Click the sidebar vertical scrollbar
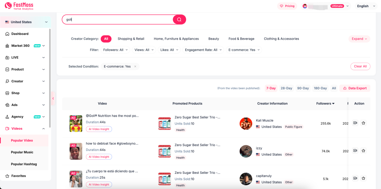This screenshot has height=189, width=381. point(50,78)
